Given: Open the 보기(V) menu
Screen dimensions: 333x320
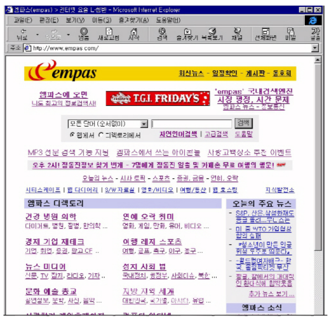Looking at the screenshot, I should [75, 20].
